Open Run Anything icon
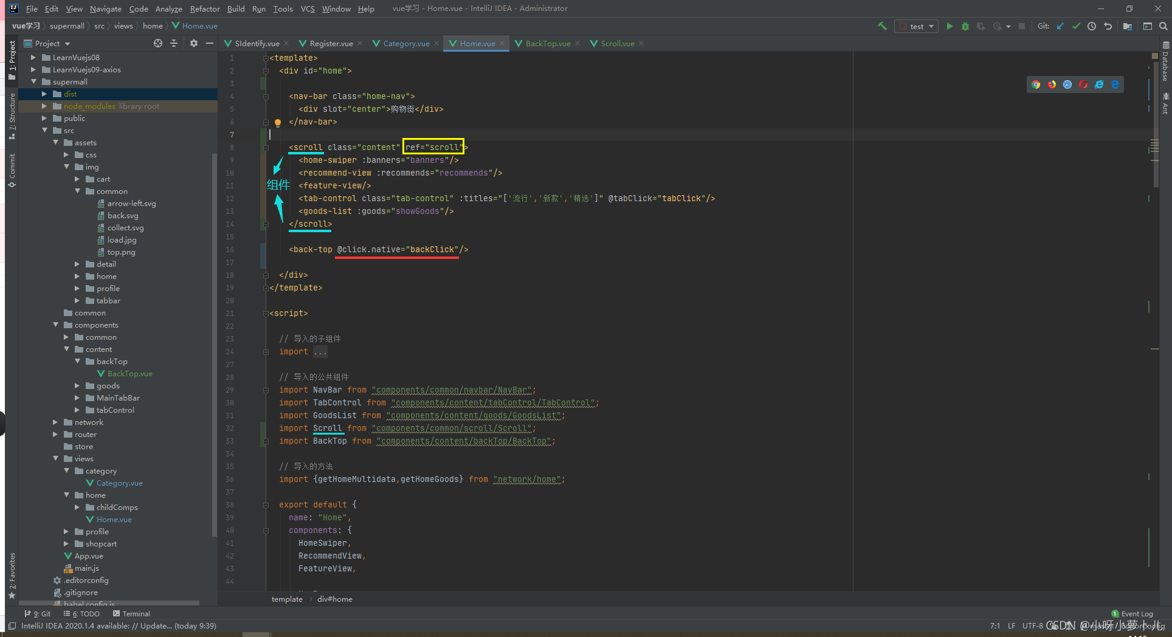 1148,26
